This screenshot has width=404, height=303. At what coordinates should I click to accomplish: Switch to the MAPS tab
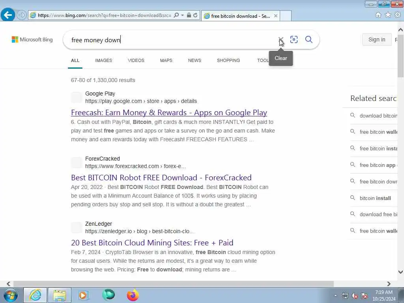coord(166,60)
